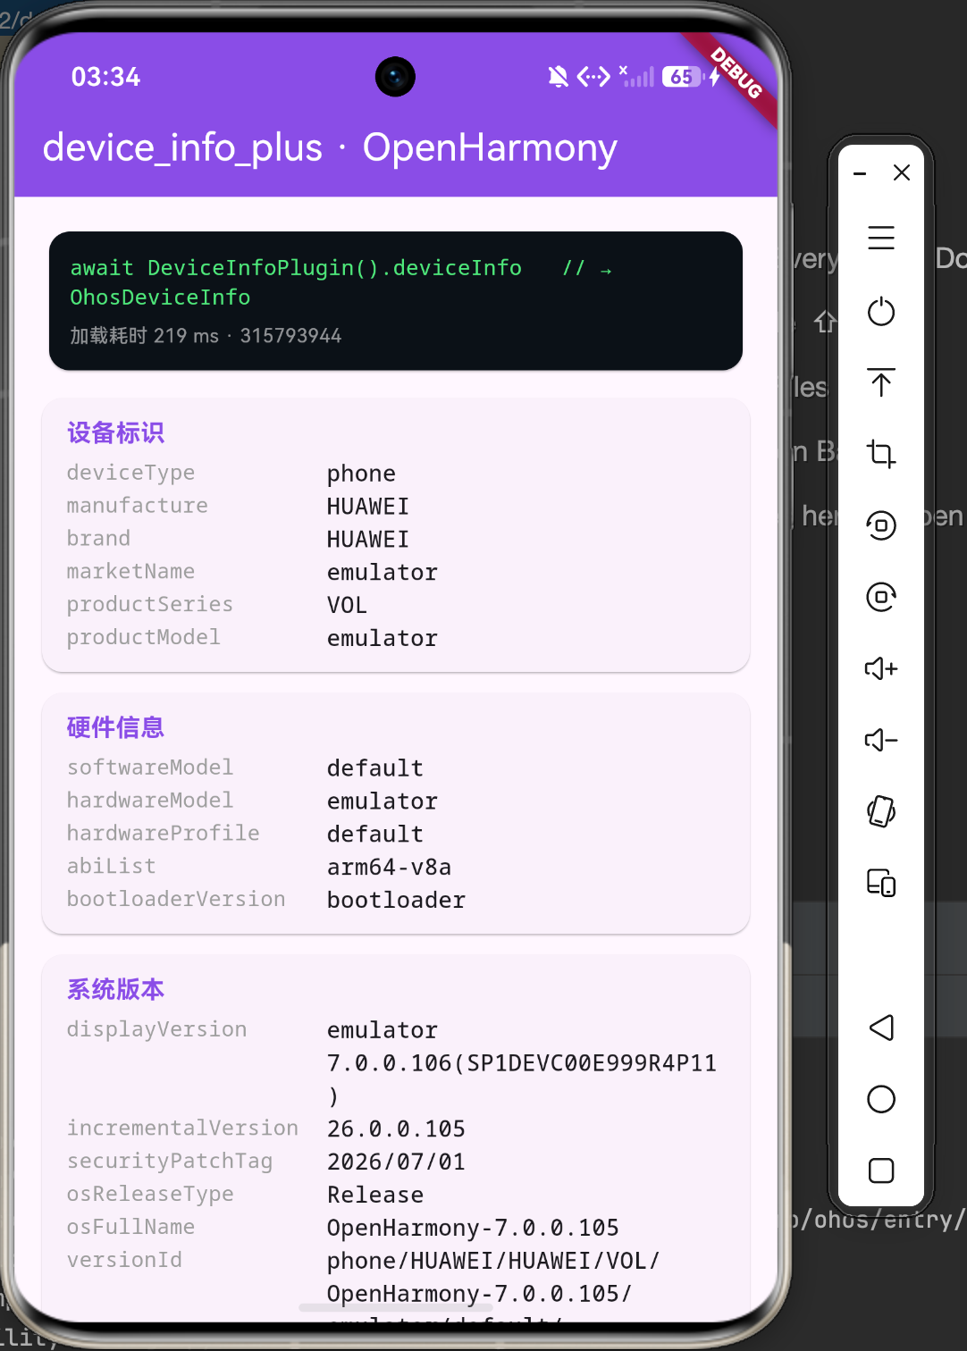Screen dimensions: 967x1351
Task: Tap the 系统版本 section heading
Action: pos(115,989)
